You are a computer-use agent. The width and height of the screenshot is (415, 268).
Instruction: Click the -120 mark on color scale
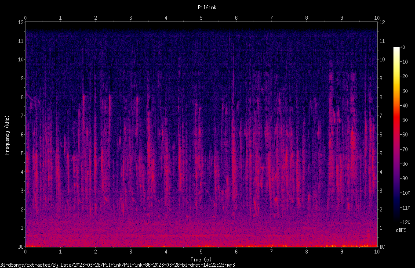pyautogui.click(x=405, y=222)
